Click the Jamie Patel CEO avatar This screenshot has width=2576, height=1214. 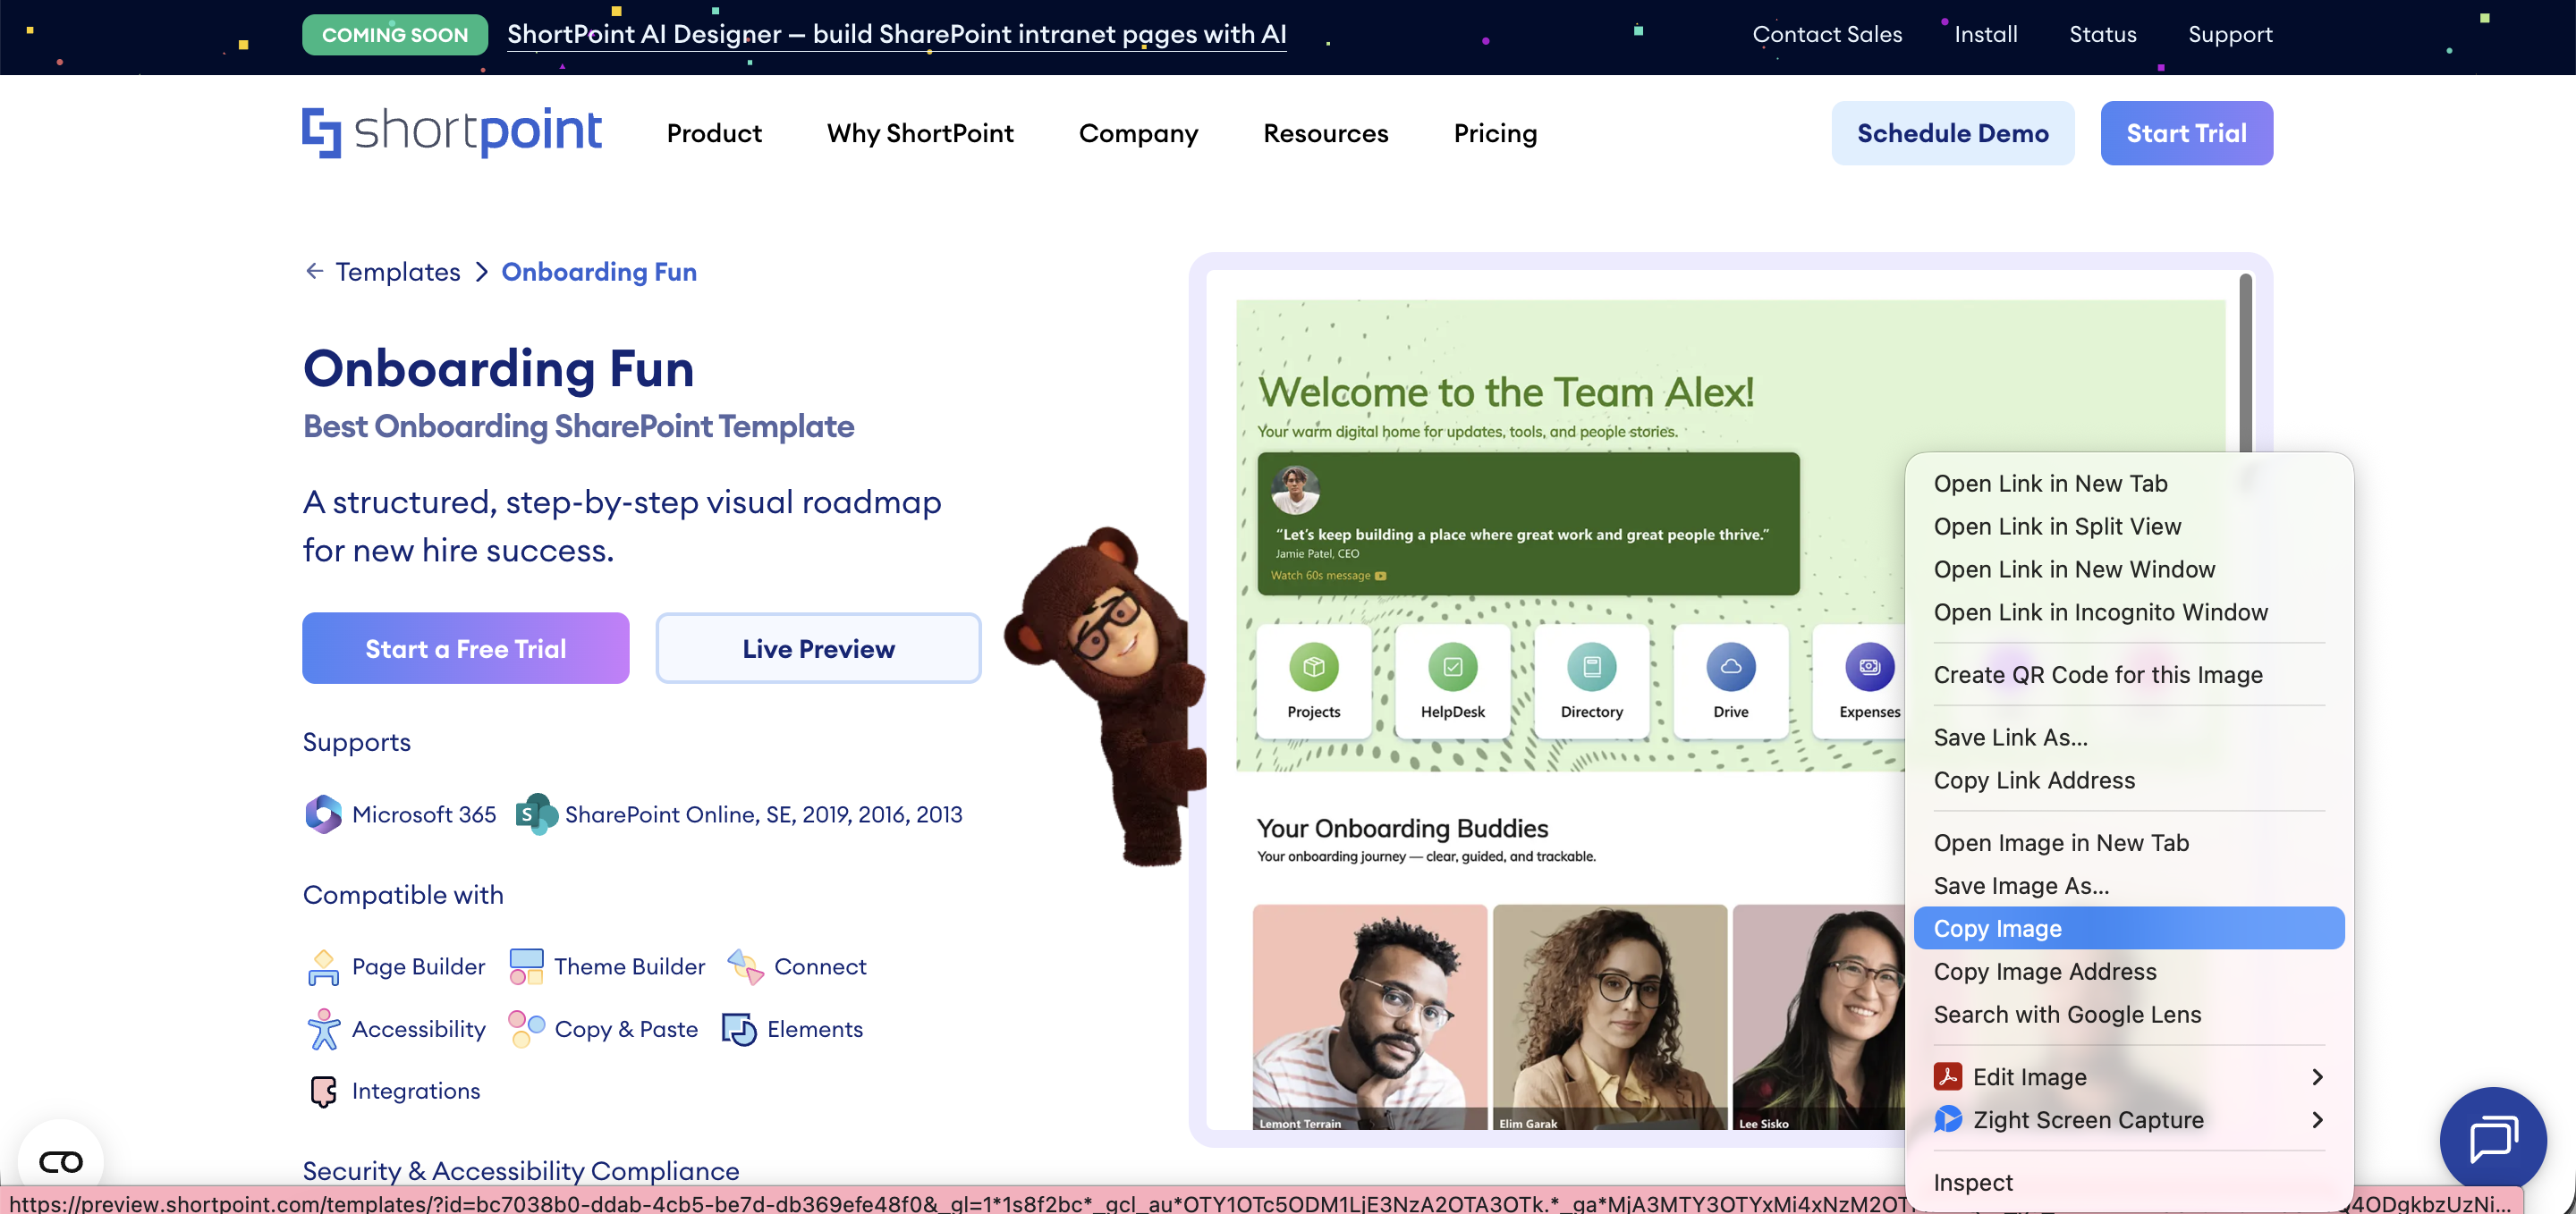(1295, 490)
